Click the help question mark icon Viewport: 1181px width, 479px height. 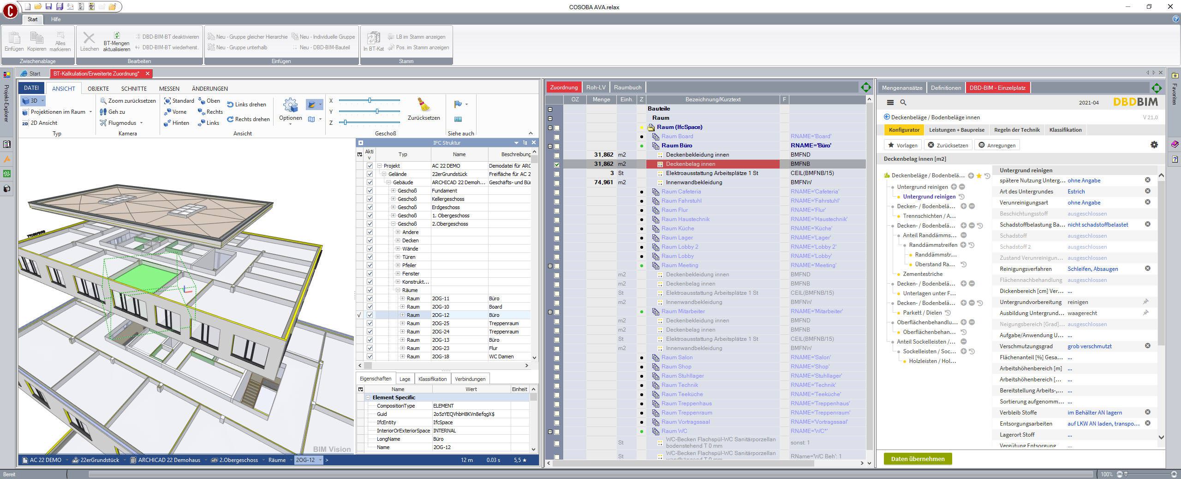pyautogui.click(x=1176, y=19)
